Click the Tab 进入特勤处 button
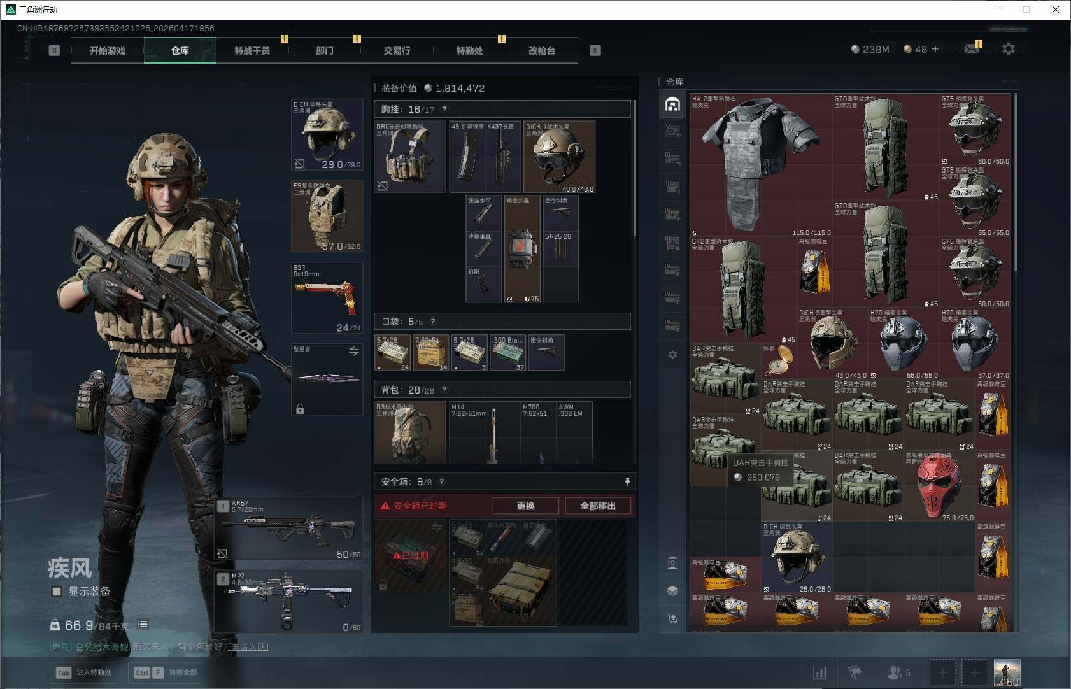The image size is (1071, 689). click(x=83, y=672)
